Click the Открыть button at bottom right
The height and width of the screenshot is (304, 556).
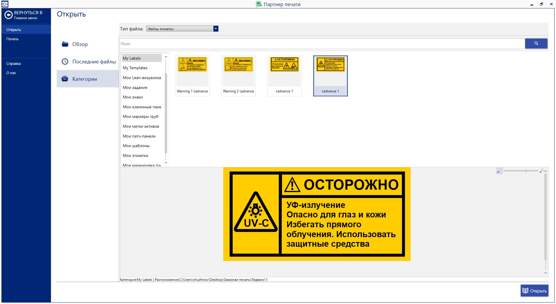coord(534,290)
